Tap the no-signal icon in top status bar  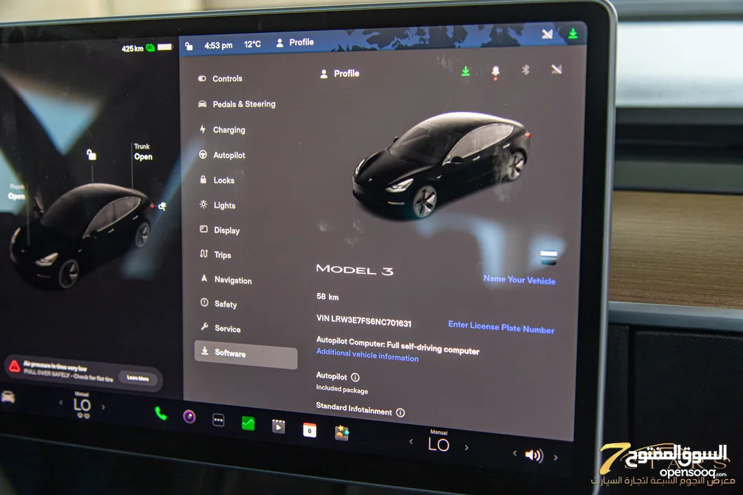[548, 34]
